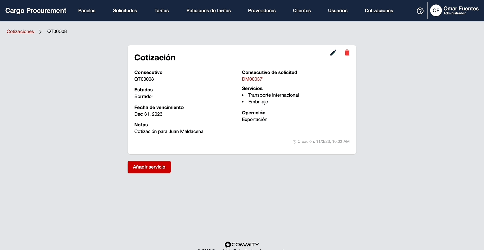This screenshot has width=484, height=250.
Task: Click the clock icon beside Creación timestamp
Action: 294,142
